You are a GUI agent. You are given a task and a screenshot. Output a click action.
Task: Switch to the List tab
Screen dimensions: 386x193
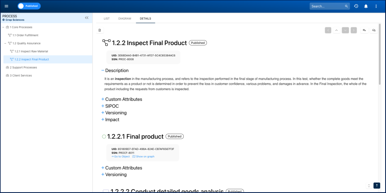[107, 18]
